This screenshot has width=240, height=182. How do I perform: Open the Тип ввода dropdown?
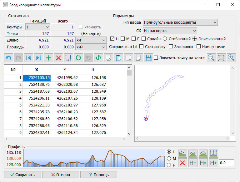click(180, 22)
